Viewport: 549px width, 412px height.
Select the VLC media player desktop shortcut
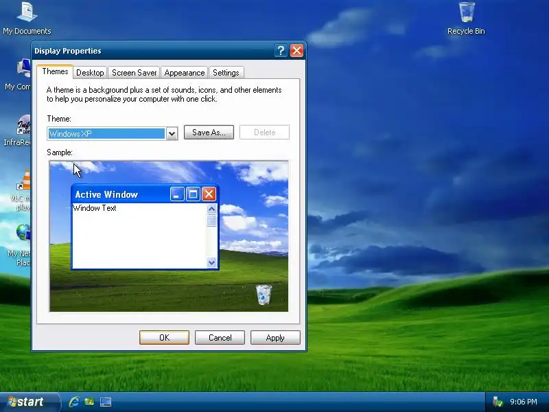tap(21, 190)
